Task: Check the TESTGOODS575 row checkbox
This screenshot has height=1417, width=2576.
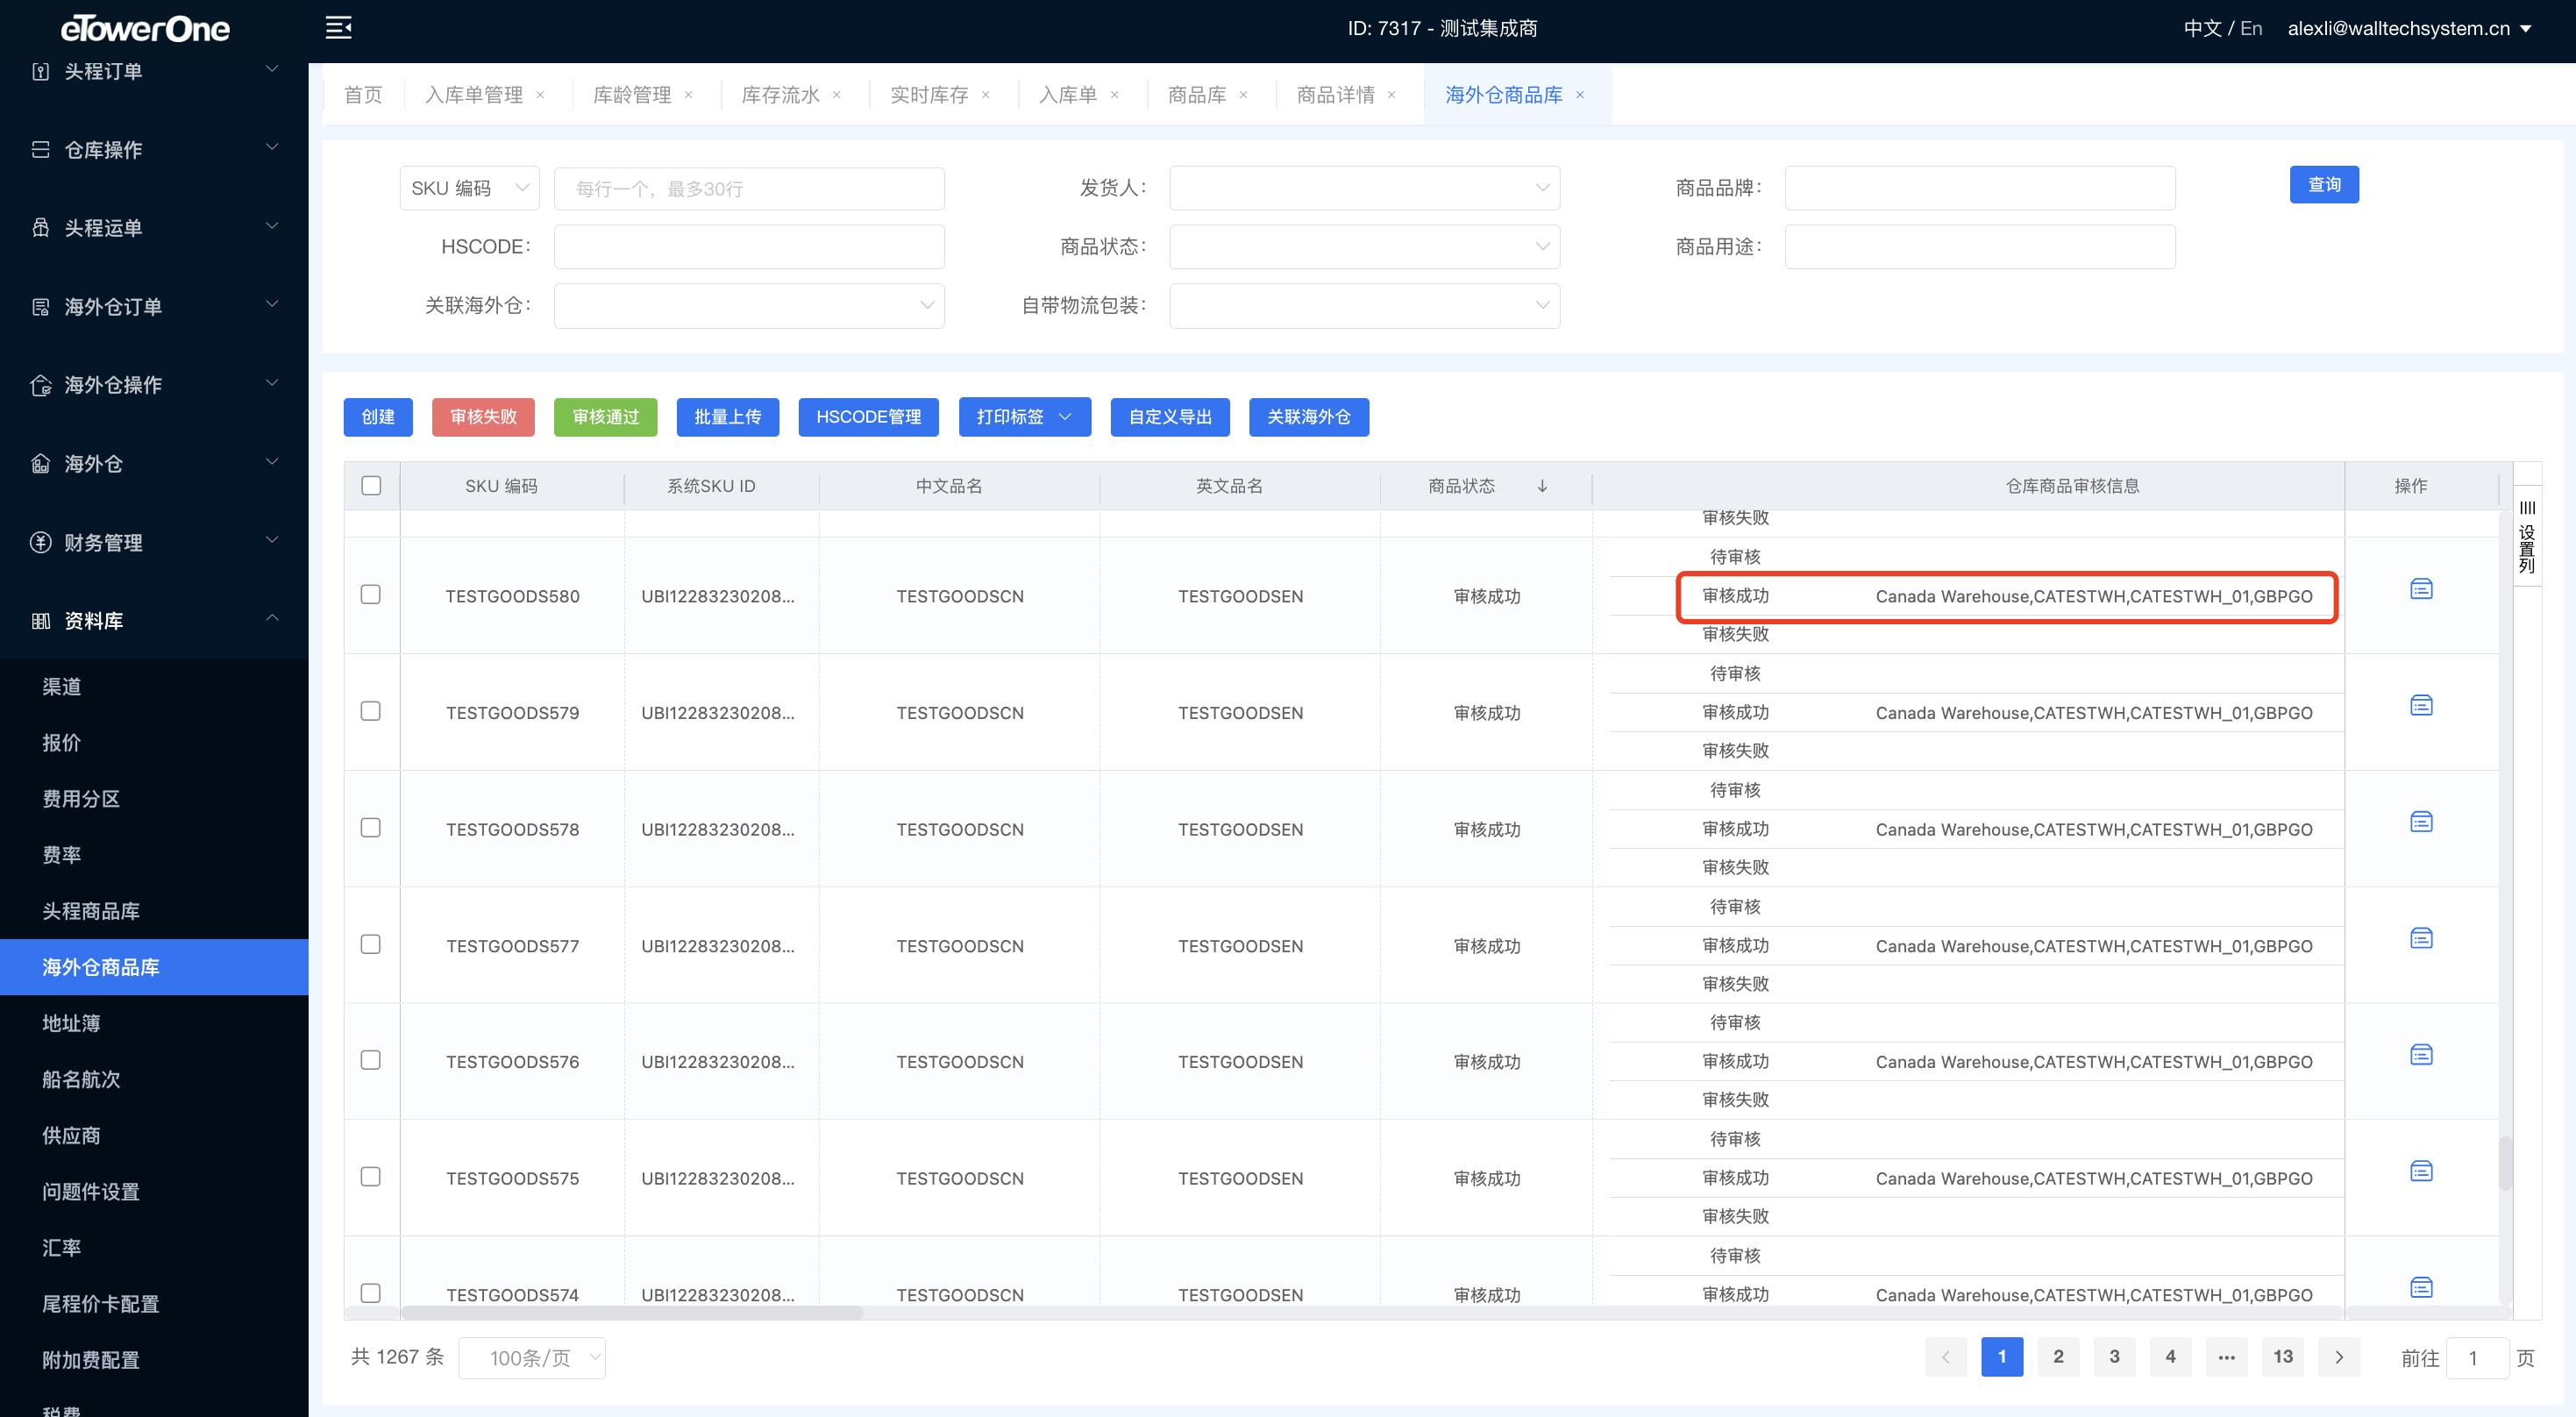Action: 370,1177
